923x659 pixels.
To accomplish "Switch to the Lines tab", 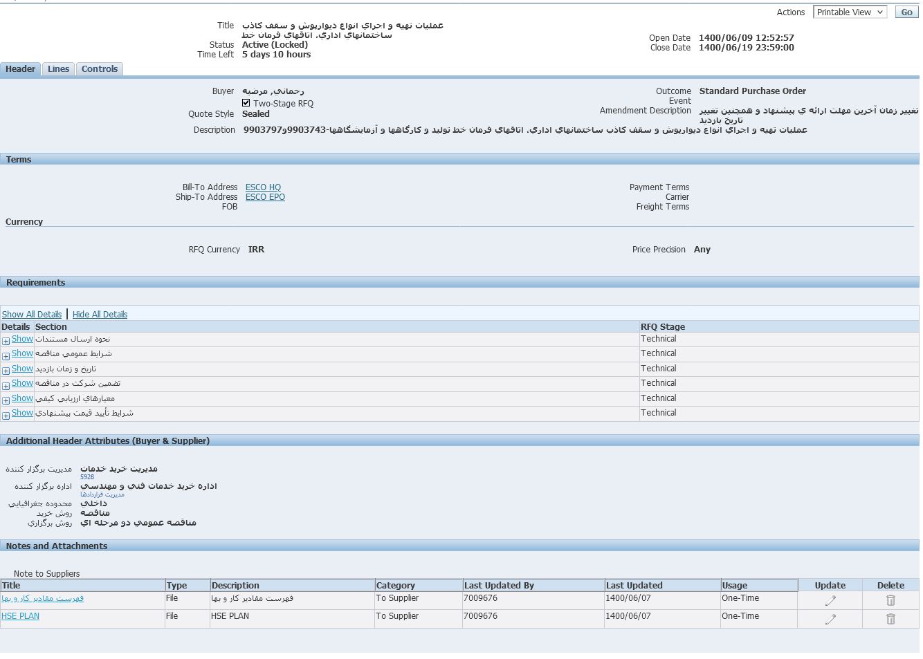I will 58,69.
